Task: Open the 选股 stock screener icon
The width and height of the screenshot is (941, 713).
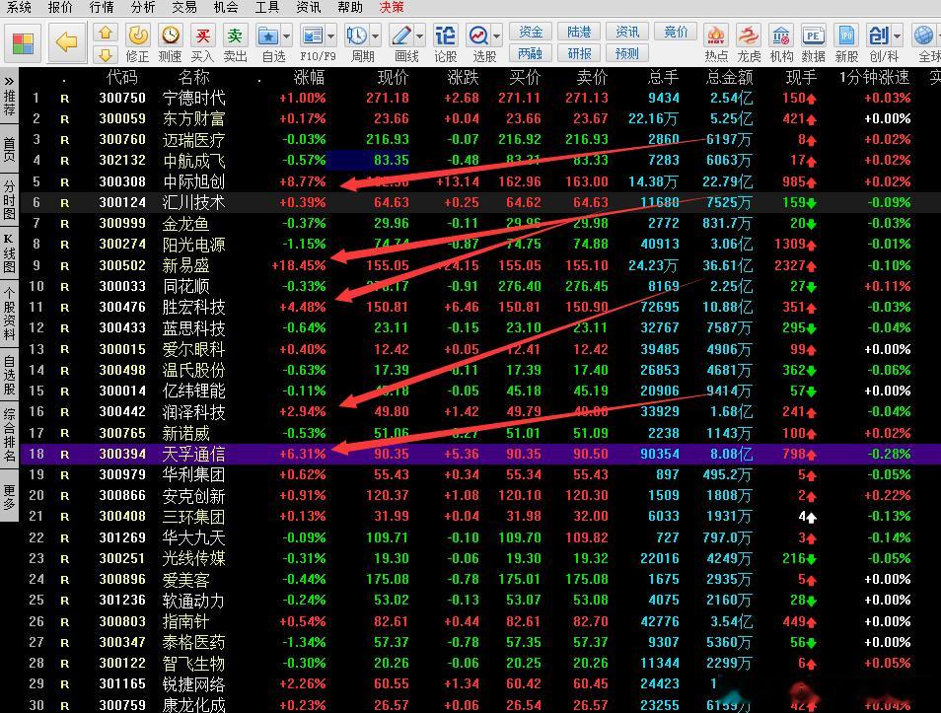Action: [x=478, y=36]
